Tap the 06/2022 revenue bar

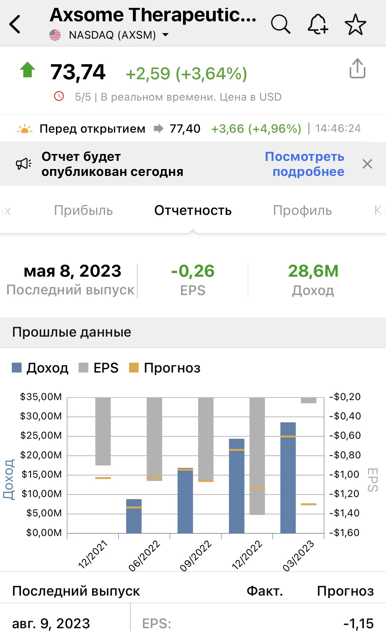coord(134,516)
